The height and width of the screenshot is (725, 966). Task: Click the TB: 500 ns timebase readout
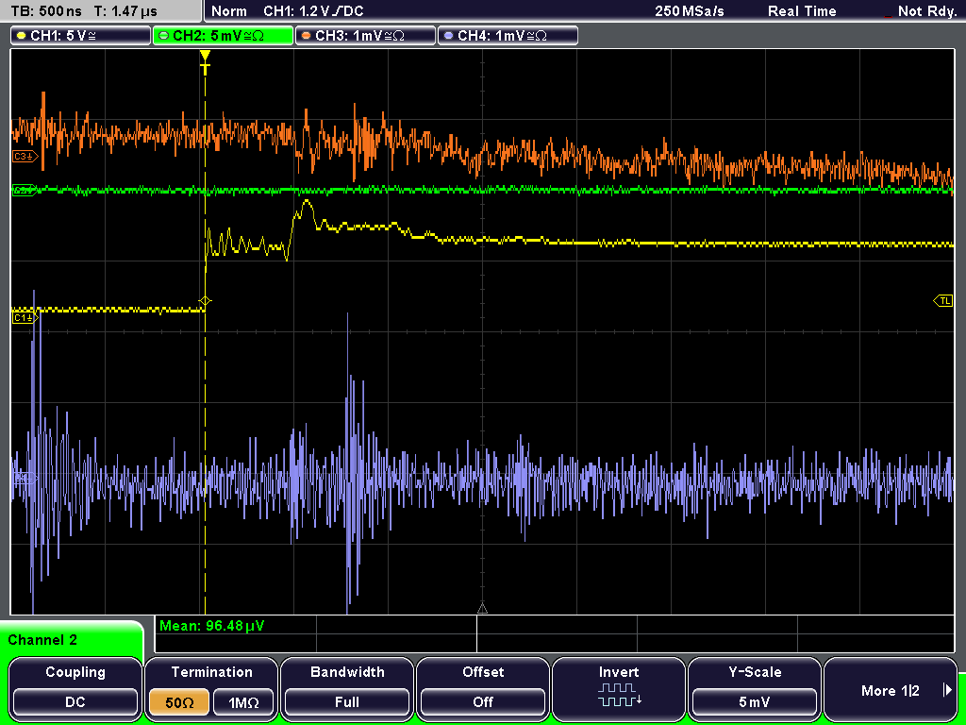(x=46, y=11)
